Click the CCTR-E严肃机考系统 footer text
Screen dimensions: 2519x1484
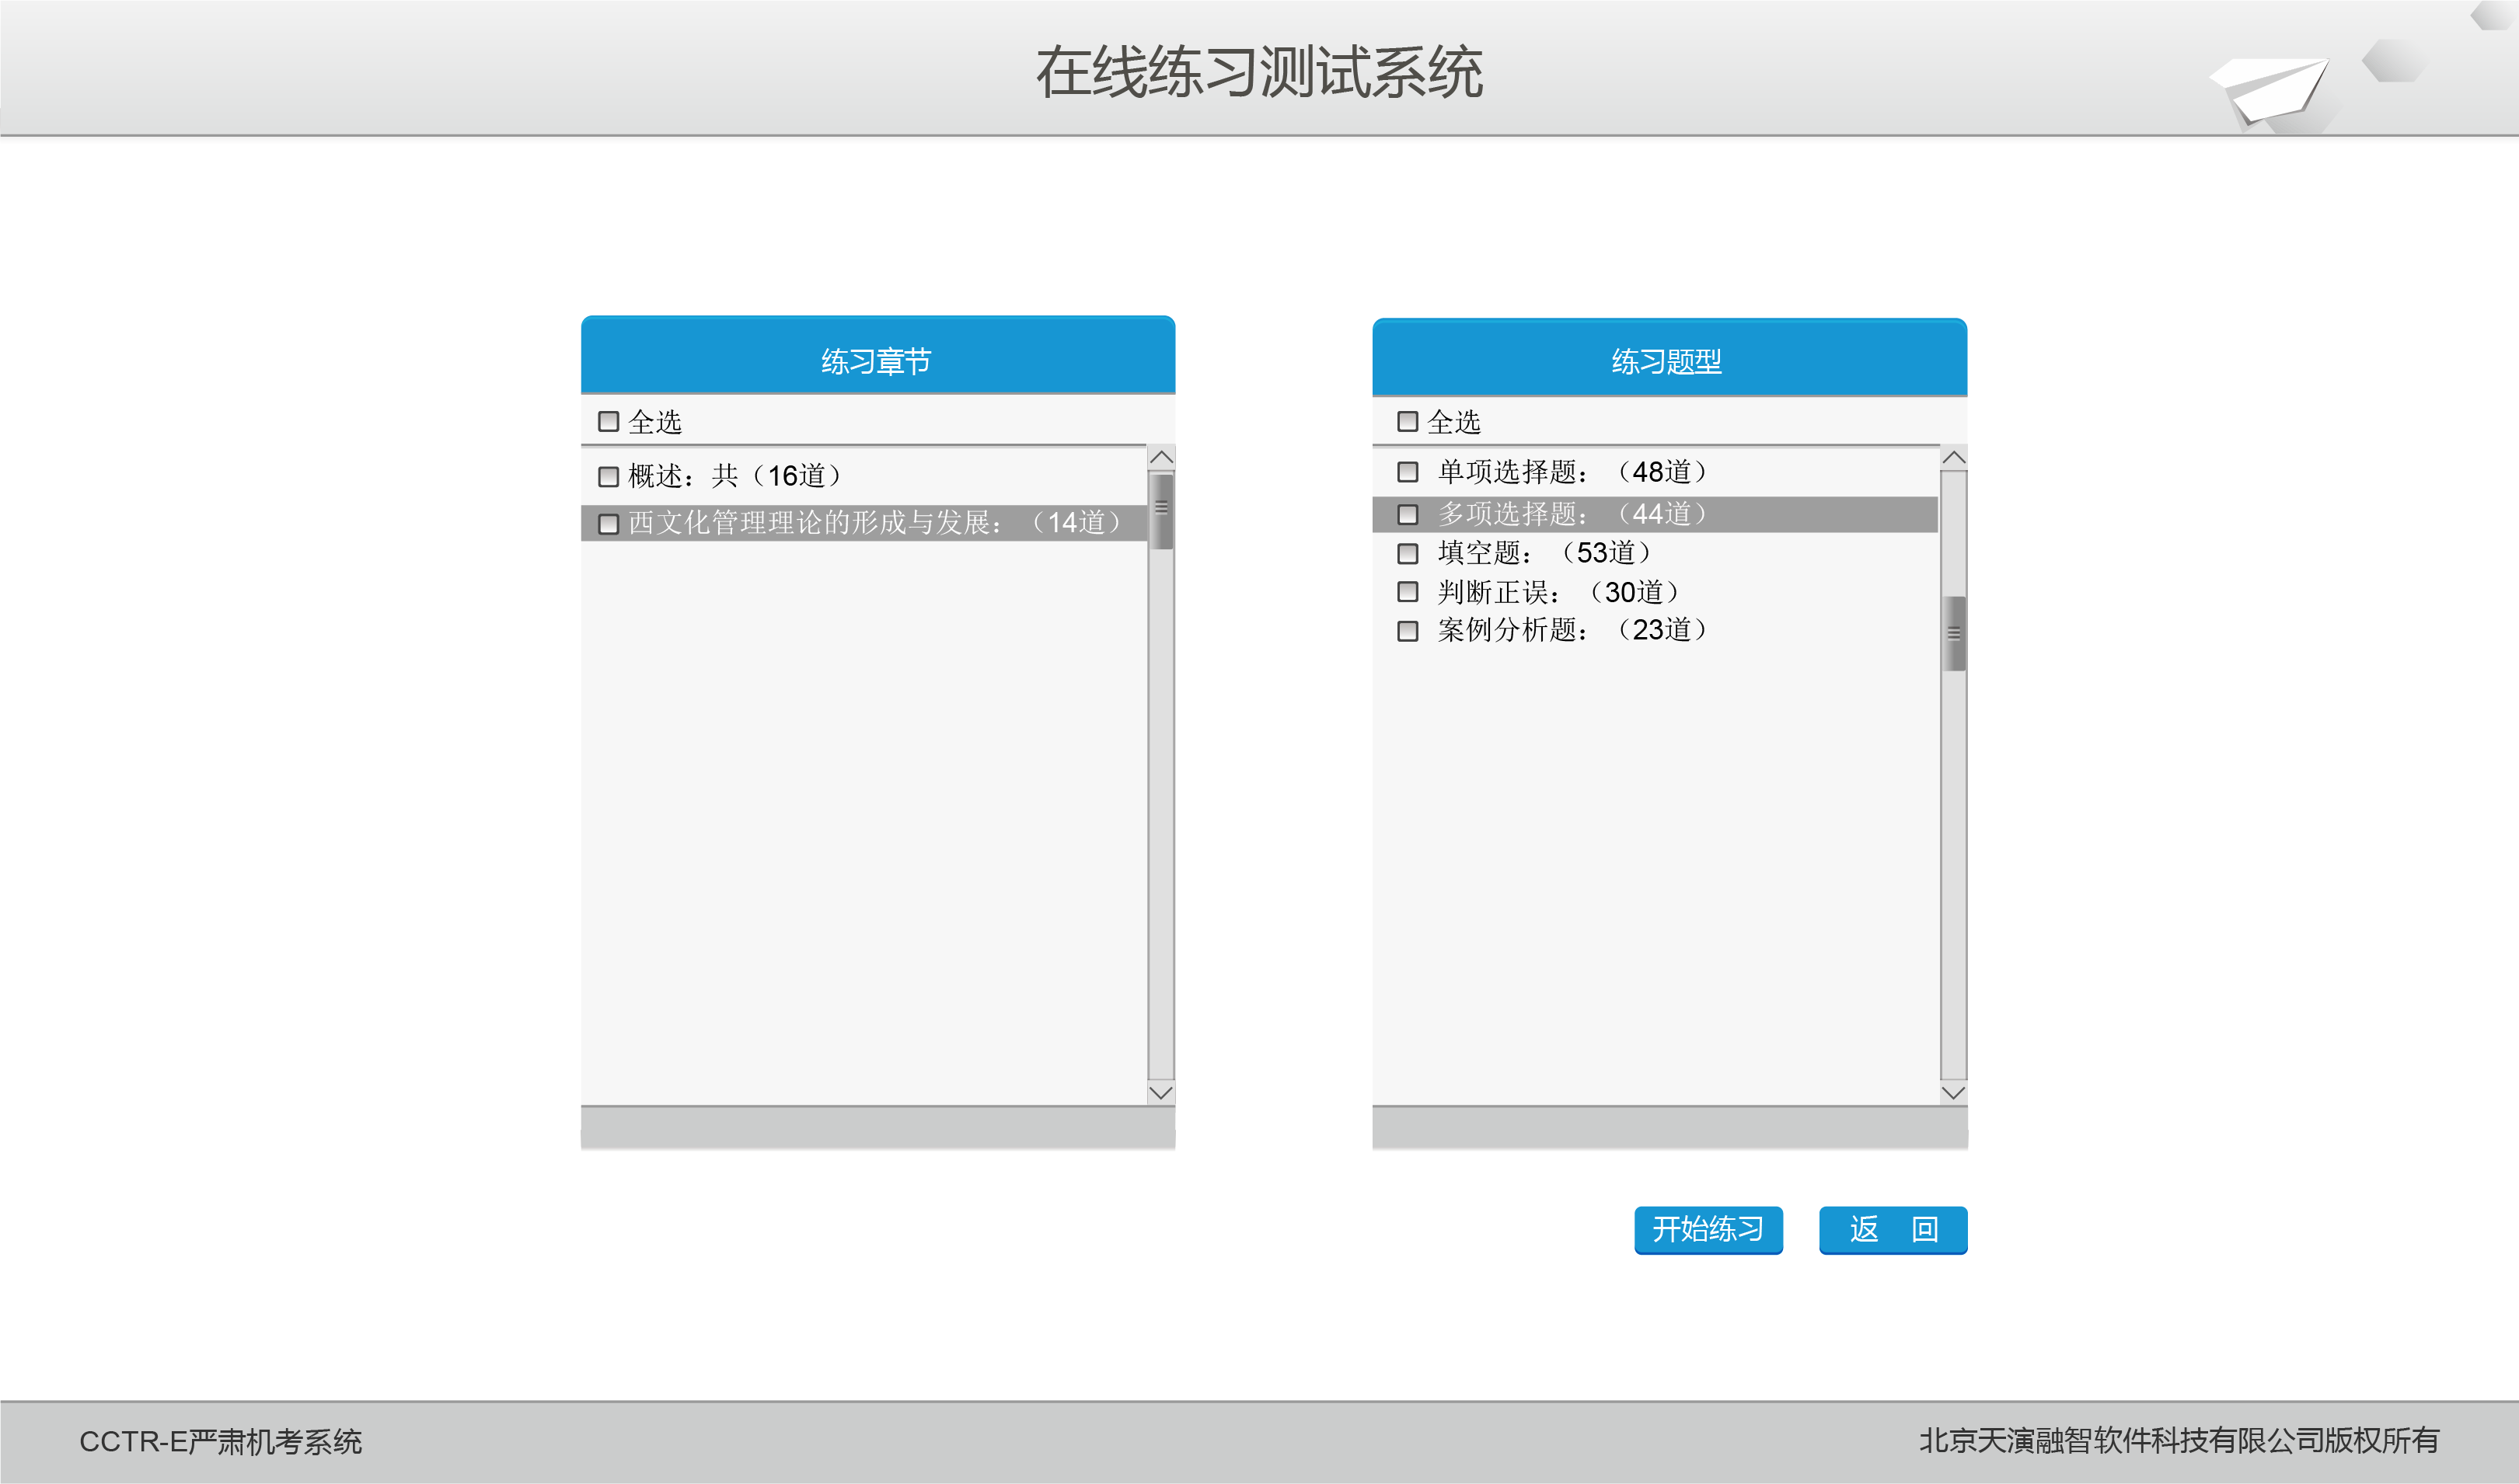click(221, 1441)
